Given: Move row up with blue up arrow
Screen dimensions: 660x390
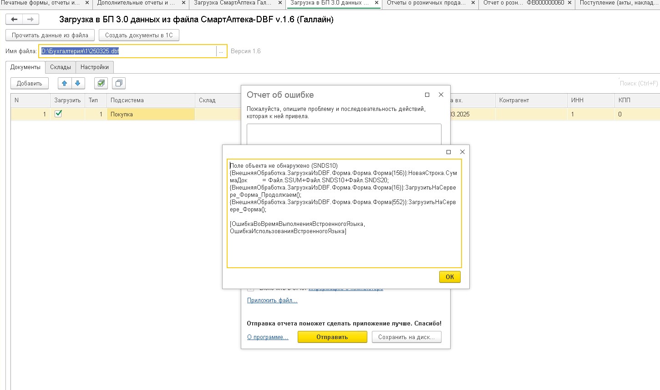Looking at the screenshot, I should click(64, 83).
